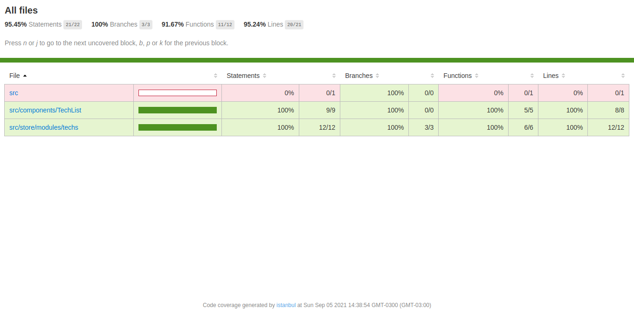Click src row Lines 0/1 cell
The width and height of the screenshot is (634, 315).
[608, 93]
